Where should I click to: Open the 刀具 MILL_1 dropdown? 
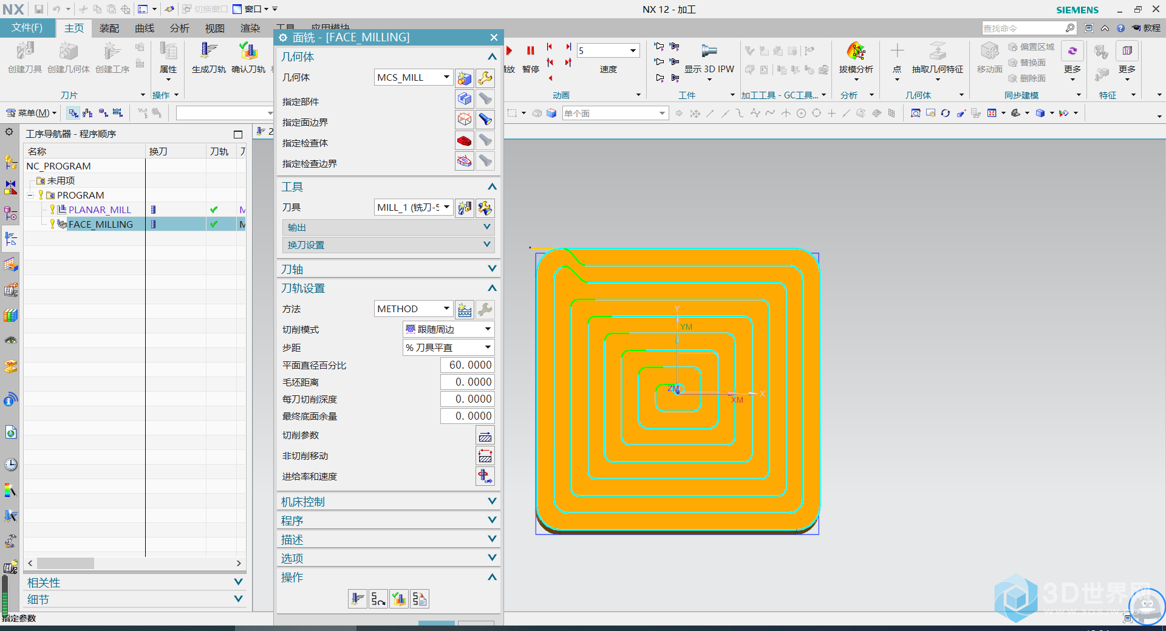click(x=446, y=207)
